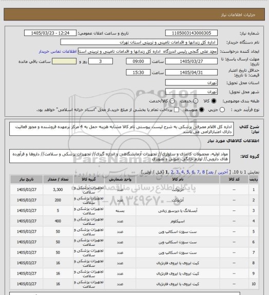This screenshot has height=295, width=269.
Task: Open results page 5
Action: (x=188, y=172)
